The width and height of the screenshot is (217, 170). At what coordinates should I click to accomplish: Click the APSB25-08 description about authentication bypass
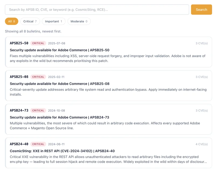click(108, 92)
